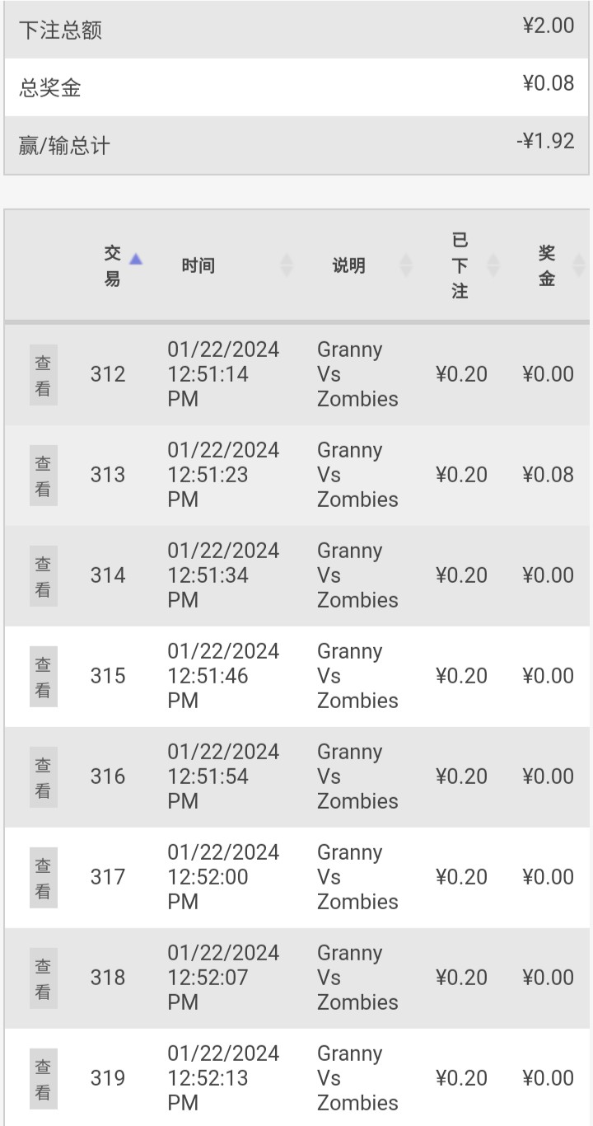593x1126 pixels.
Task: Click the 总奖金 summary row
Action: coord(296,87)
